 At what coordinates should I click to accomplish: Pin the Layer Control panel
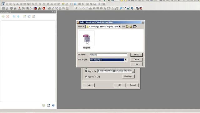(52, 12)
